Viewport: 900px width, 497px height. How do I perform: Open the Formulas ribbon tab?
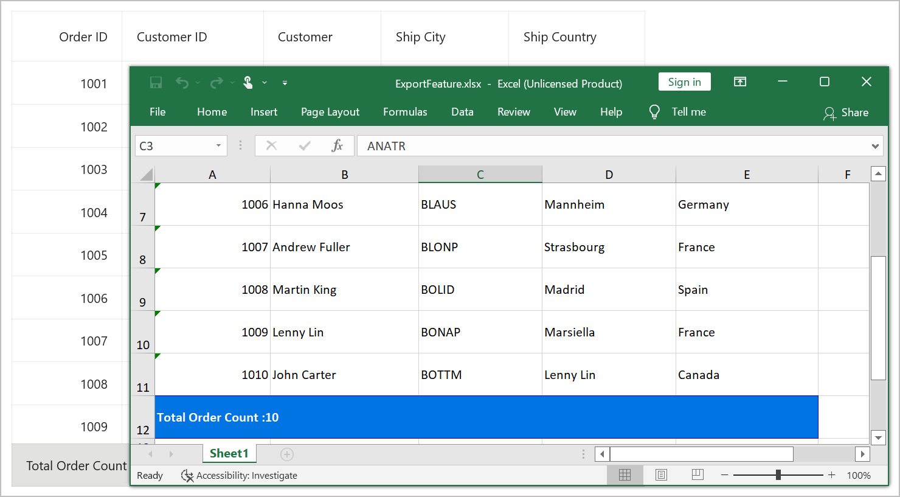pyautogui.click(x=405, y=112)
